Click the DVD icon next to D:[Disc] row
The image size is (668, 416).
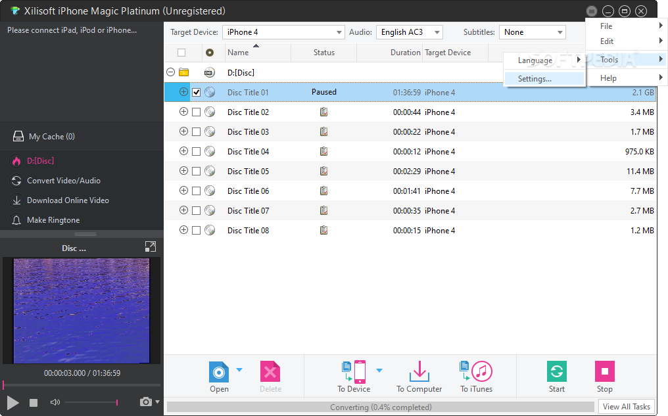[x=209, y=72]
